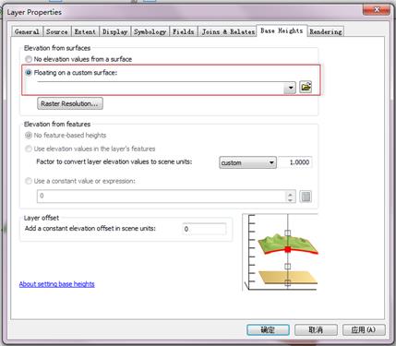Switch to the Source tab
The height and width of the screenshot is (346, 396).
[57, 31]
